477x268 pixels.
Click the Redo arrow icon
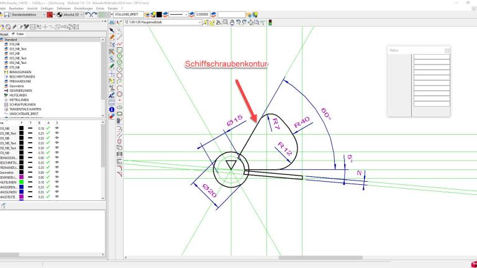click(x=94, y=15)
